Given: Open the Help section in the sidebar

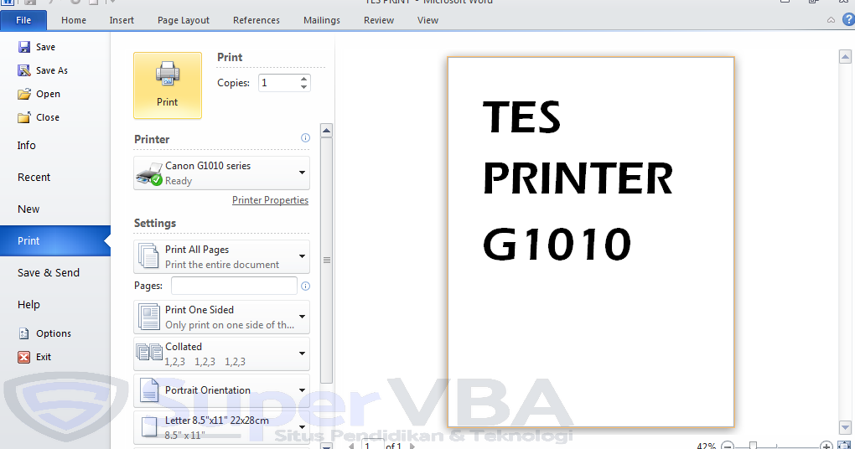Looking at the screenshot, I should (x=28, y=305).
